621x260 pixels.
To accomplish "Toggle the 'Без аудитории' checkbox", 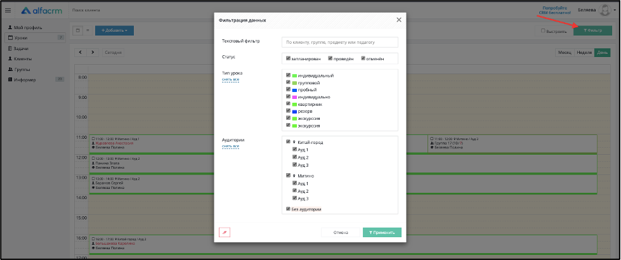I will (x=289, y=209).
